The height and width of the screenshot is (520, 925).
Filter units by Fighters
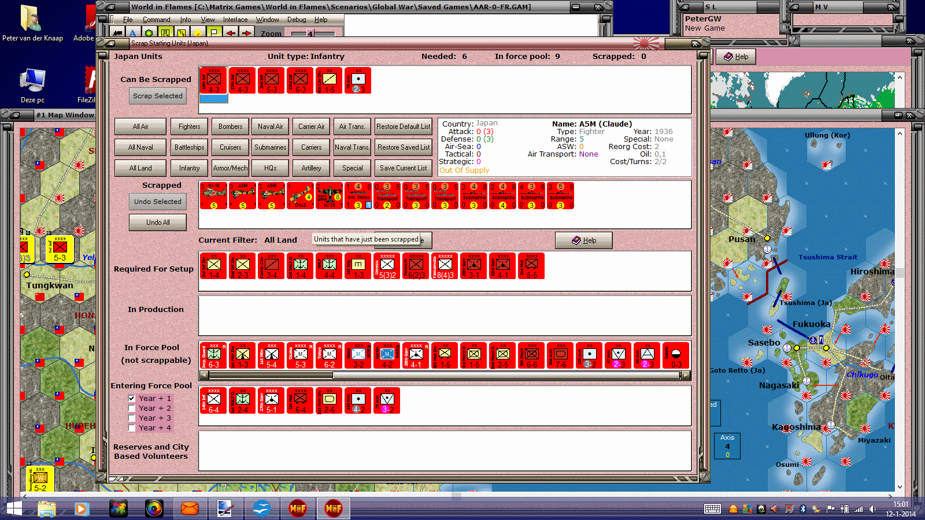(190, 127)
